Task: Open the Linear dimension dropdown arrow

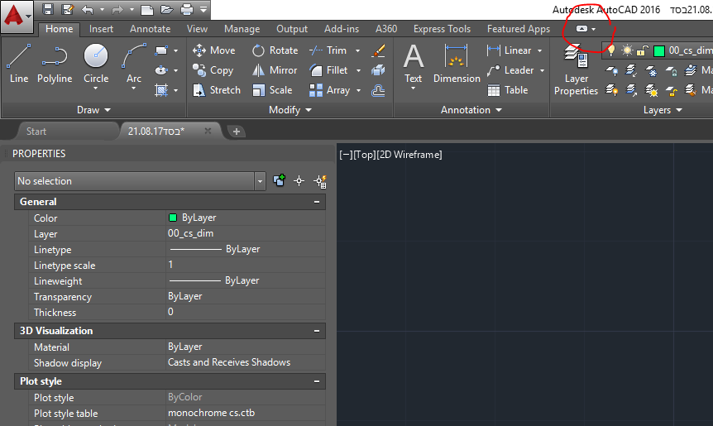Action: [540, 50]
